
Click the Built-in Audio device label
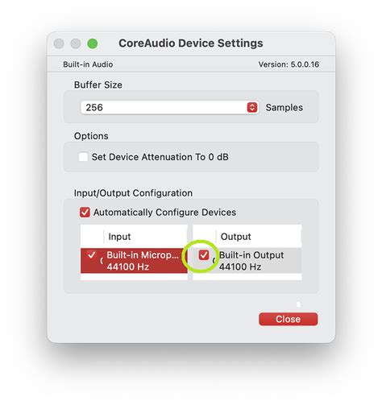tap(88, 64)
